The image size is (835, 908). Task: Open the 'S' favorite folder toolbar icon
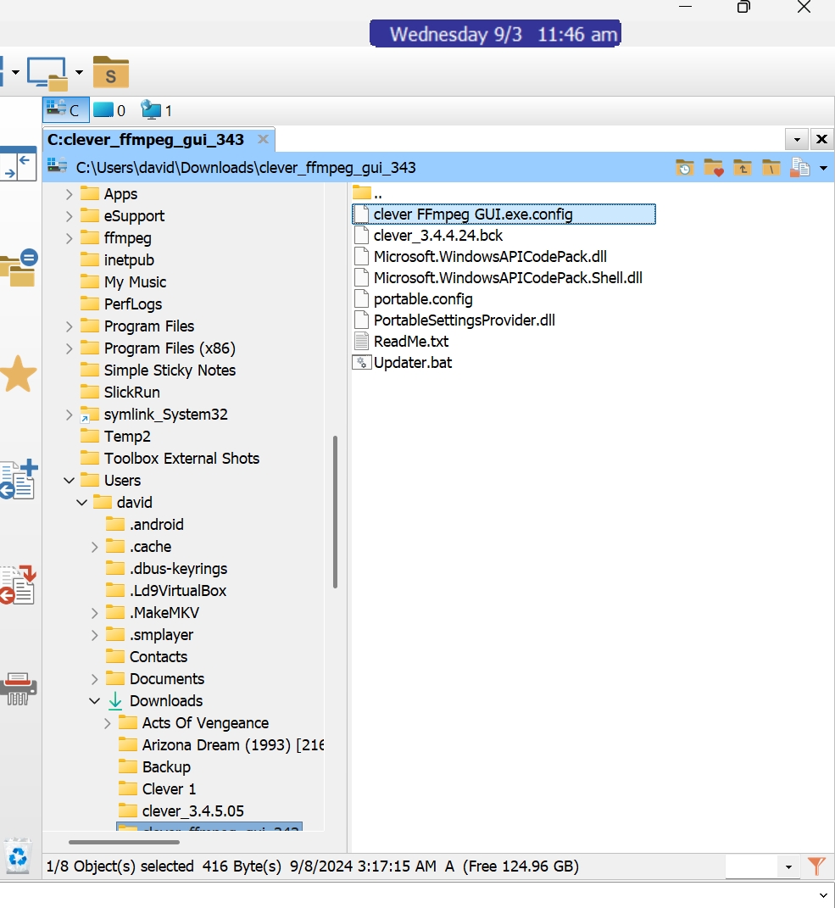110,72
